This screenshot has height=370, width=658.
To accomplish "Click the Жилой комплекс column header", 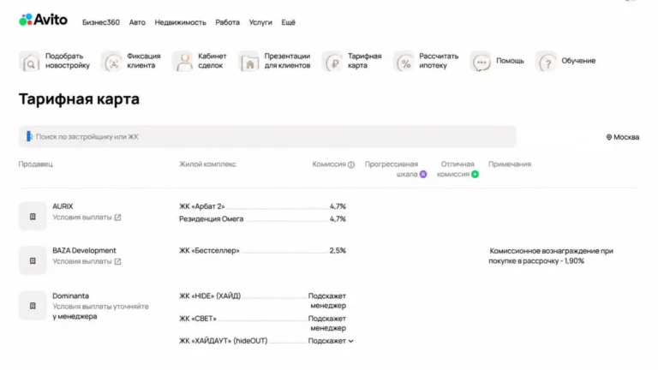I will (x=207, y=164).
